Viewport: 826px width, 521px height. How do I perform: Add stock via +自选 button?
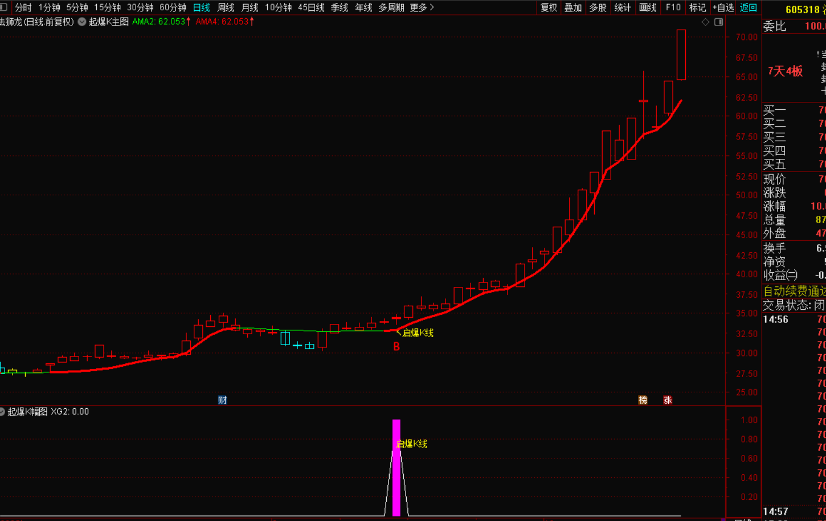pos(723,7)
